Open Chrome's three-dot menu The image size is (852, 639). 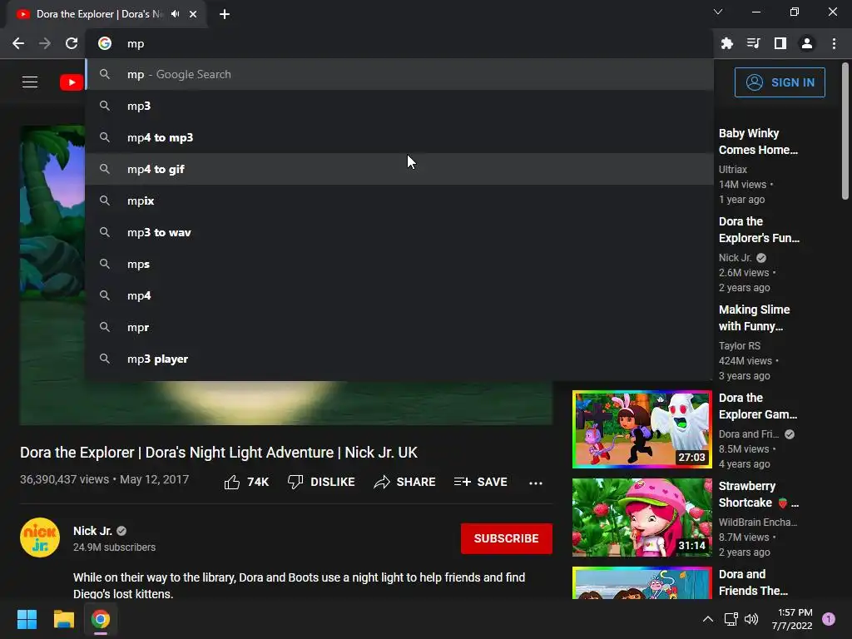pyautogui.click(x=834, y=43)
